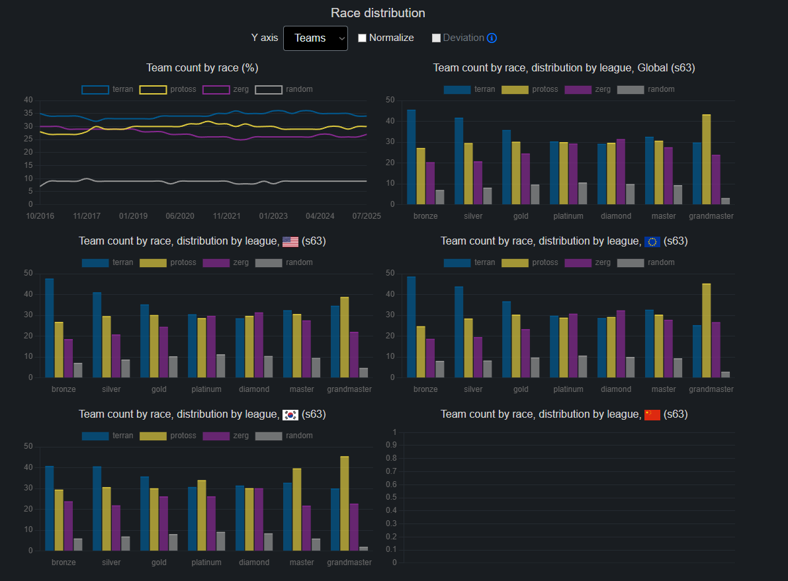Toggle terran series in line chart legend
The height and width of the screenshot is (581, 788).
(108, 89)
